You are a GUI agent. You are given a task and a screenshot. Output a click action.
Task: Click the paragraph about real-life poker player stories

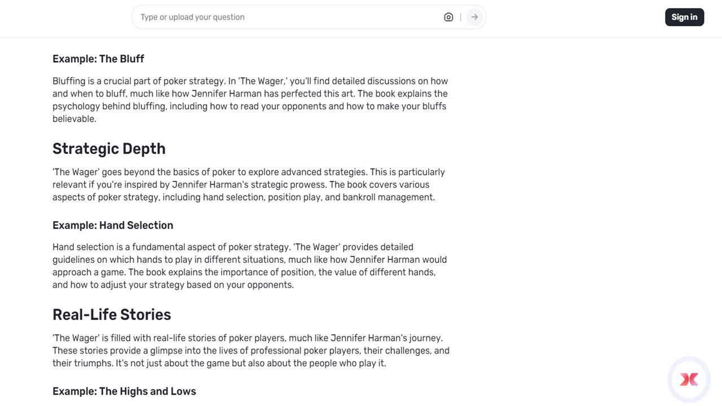pos(250,350)
